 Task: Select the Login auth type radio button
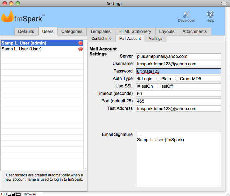click(139, 79)
